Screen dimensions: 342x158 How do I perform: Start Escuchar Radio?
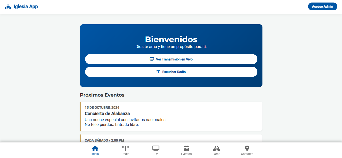[x=171, y=72]
